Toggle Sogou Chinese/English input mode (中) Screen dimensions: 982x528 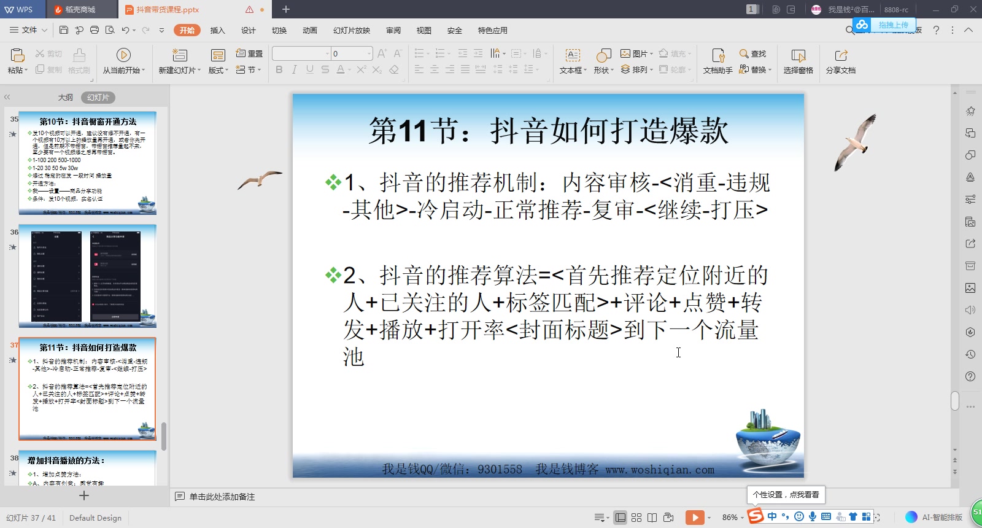coord(772,516)
